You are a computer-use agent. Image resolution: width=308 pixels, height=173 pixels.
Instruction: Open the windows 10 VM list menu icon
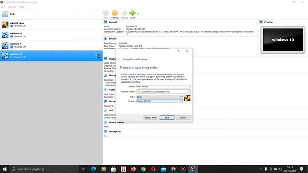pyautogui.click(x=98, y=56)
